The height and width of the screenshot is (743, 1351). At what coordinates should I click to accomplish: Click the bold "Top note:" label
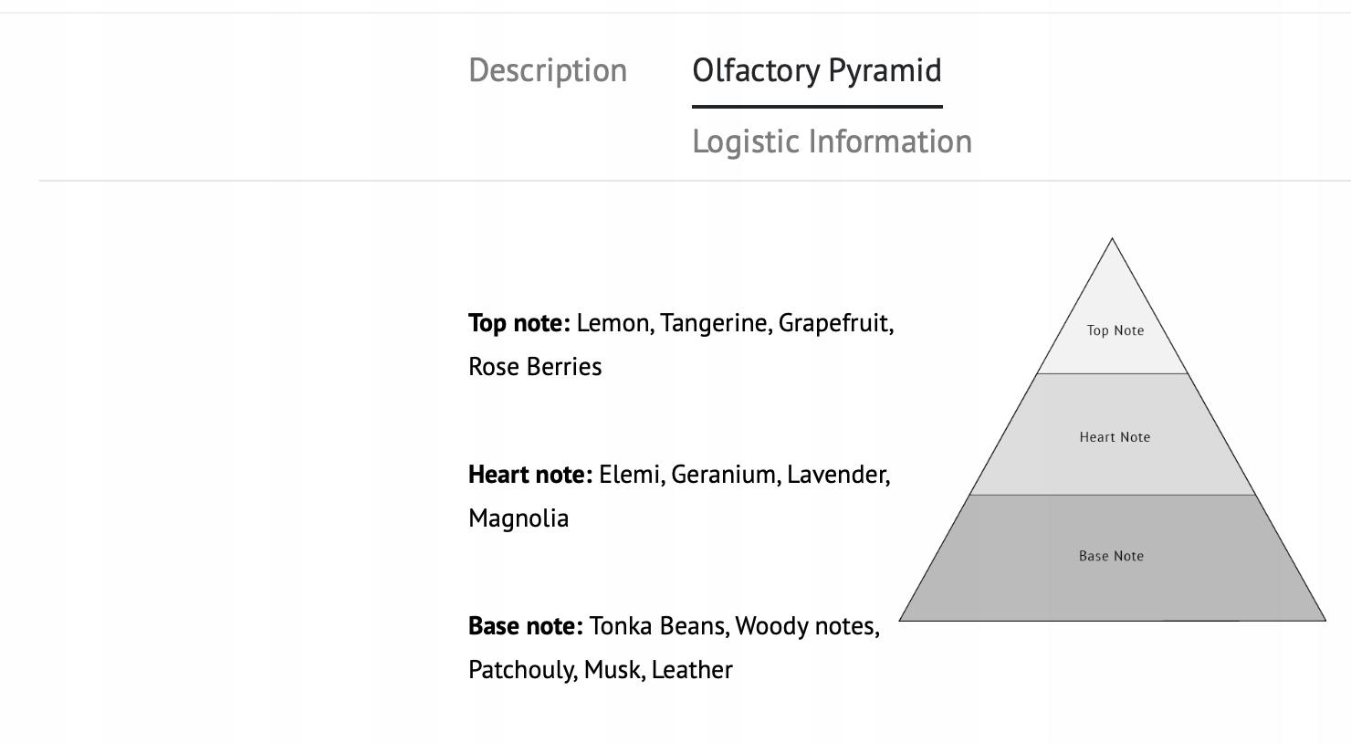pyautogui.click(x=518, y=323)
